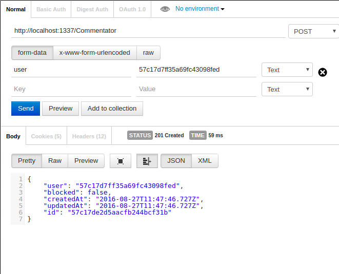Expand the Text type dropdown for empty row

click(x=287, y=89)
